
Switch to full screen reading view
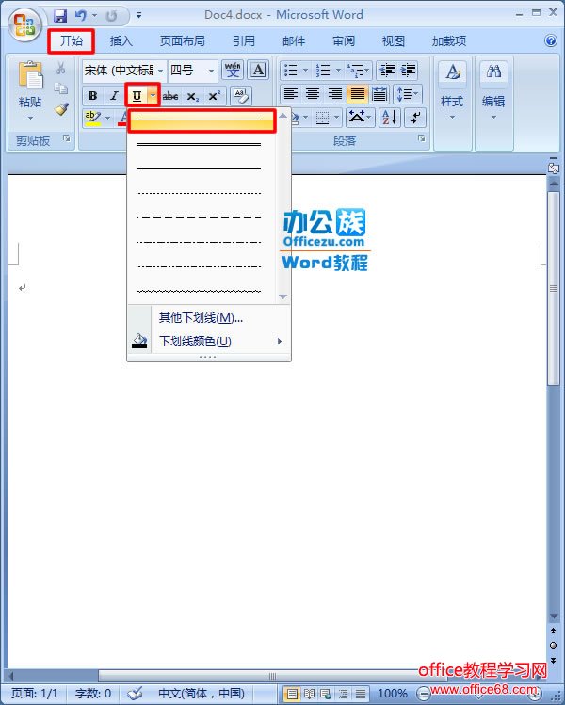(309, 694)
